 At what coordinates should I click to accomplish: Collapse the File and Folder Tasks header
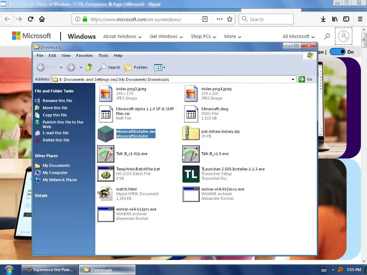point(54,91)
